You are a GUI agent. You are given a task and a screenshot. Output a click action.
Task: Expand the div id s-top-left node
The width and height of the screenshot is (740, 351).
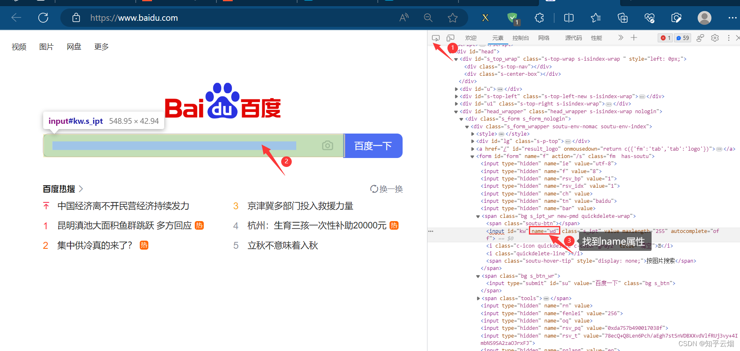(456, 97)
